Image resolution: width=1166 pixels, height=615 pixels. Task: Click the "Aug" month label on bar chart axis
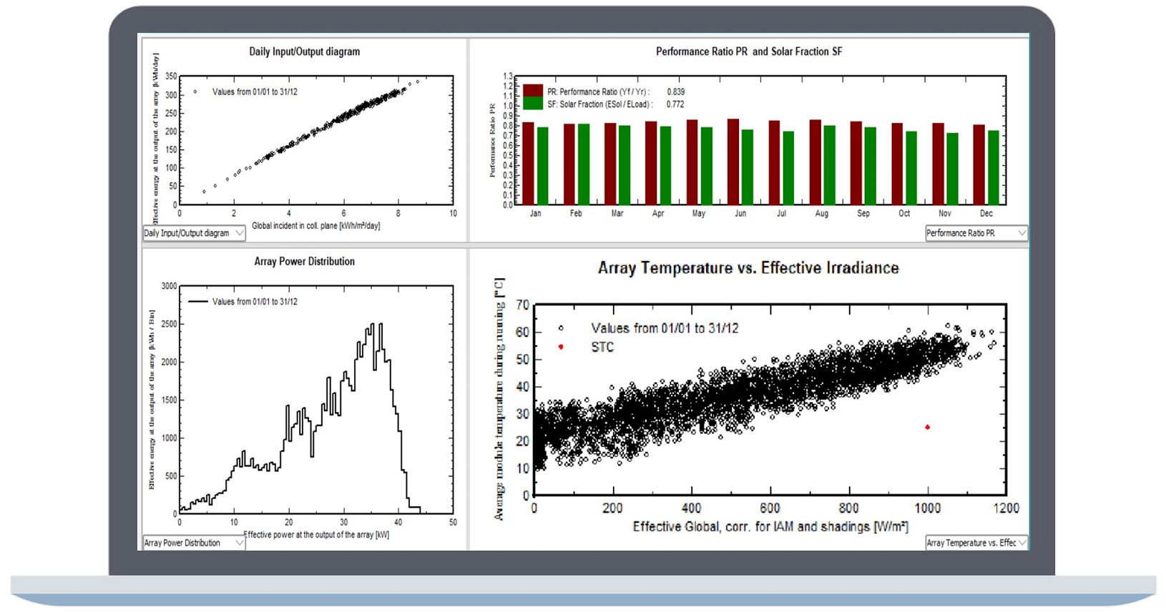pos(822,213)
